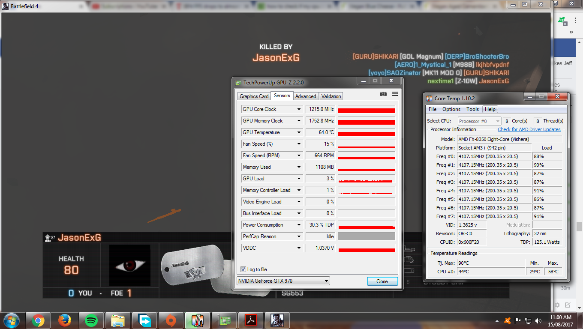Open the Power Consumption sensor dropdown
This screenshot has height=329, width=583.
point(299,225)
